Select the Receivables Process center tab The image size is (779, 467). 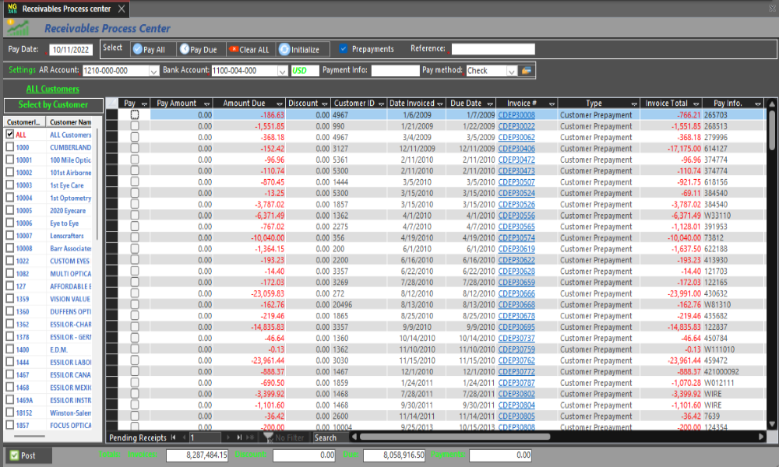(x=66, y=9)
